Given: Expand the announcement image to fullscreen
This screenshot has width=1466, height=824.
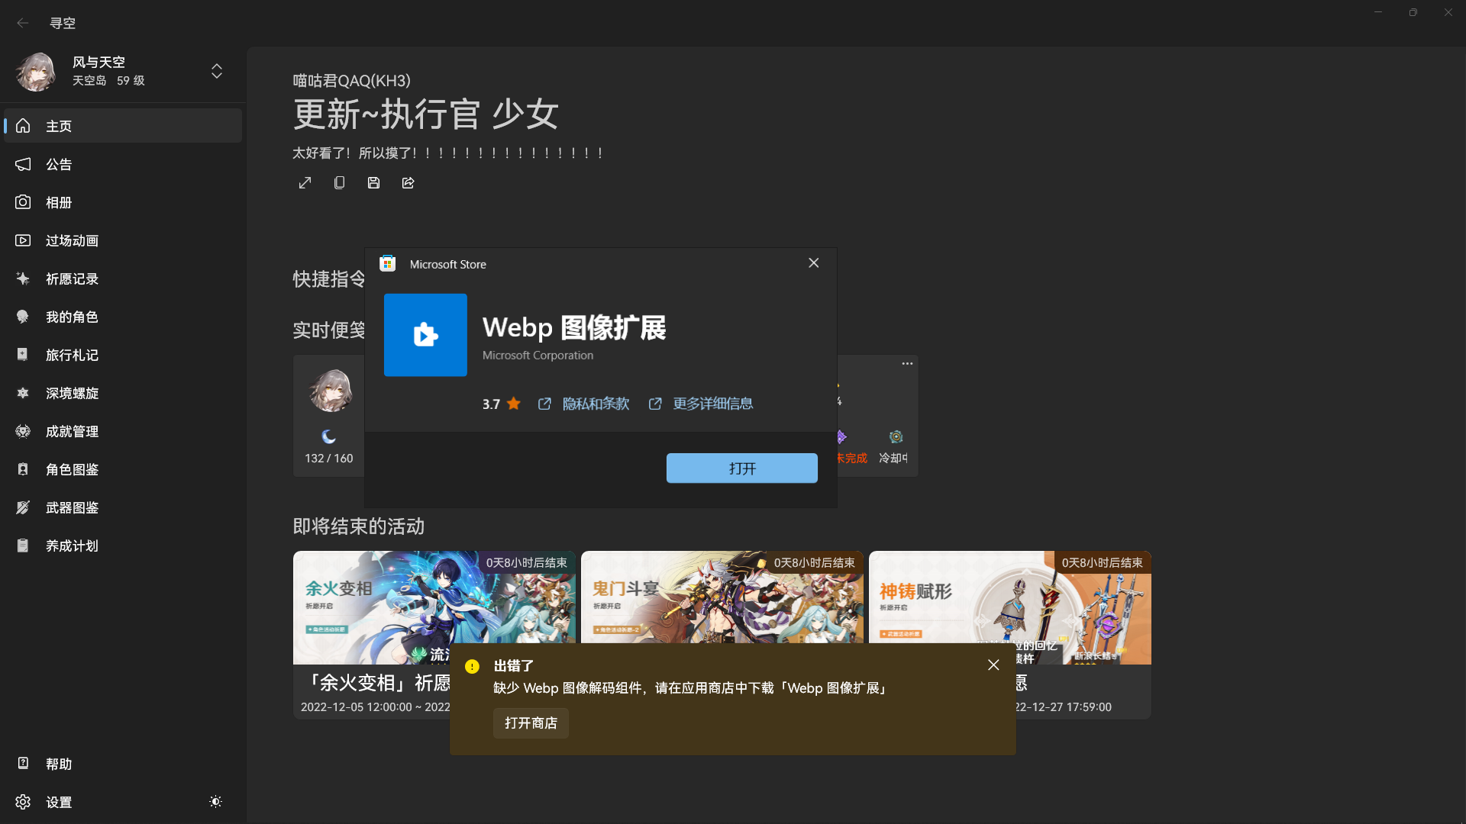Looking at the screenshot, I should (305, 182).
